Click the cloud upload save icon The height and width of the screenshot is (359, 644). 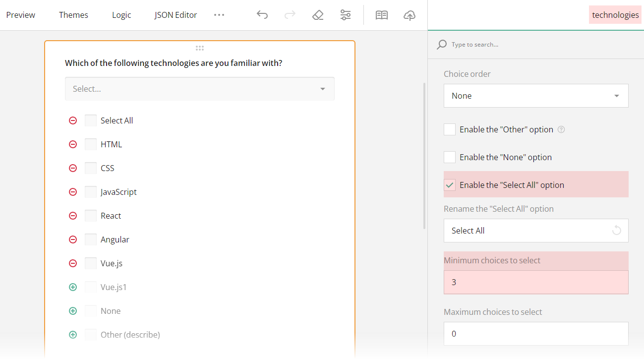pos(410,15)
